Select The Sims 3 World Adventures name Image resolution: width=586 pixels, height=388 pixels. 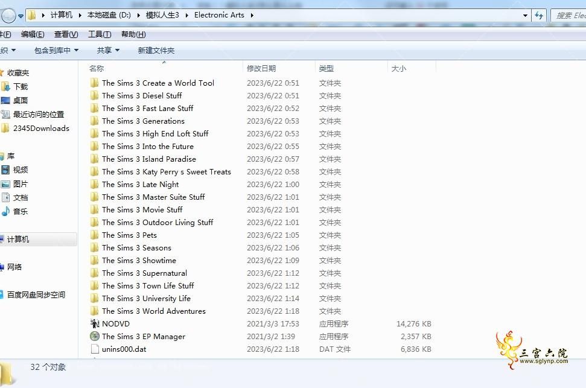tap(154, 311)
